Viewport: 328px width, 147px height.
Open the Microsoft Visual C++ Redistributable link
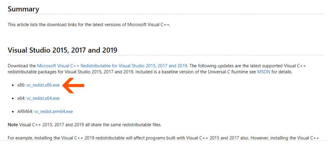coord(112,66)
